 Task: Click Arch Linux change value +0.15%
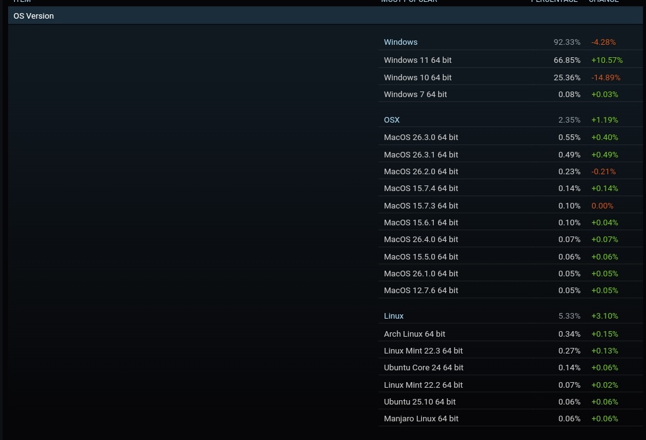pyautogui.click(x=604, y=334)
